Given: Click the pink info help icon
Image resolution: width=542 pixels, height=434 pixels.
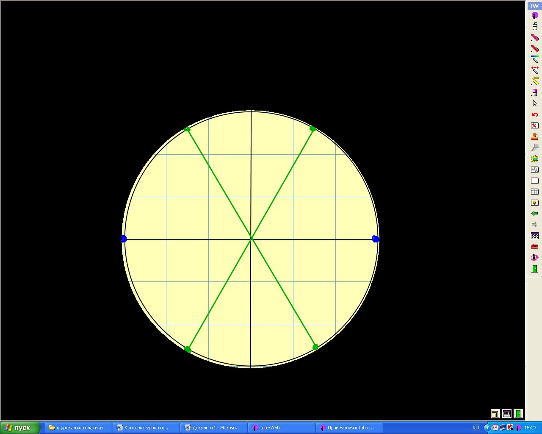Looking at the screenshot, I should [535, 258].
